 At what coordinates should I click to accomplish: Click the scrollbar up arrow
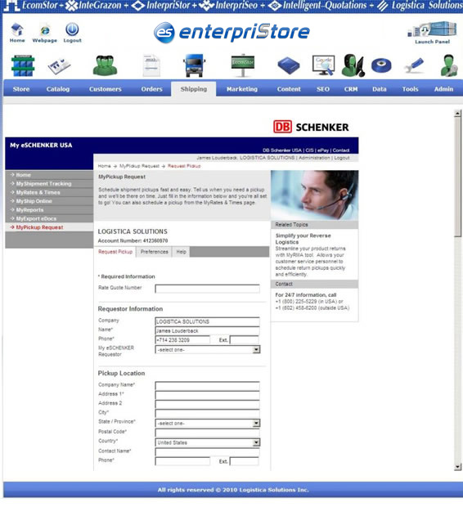[x=457, y=114]
